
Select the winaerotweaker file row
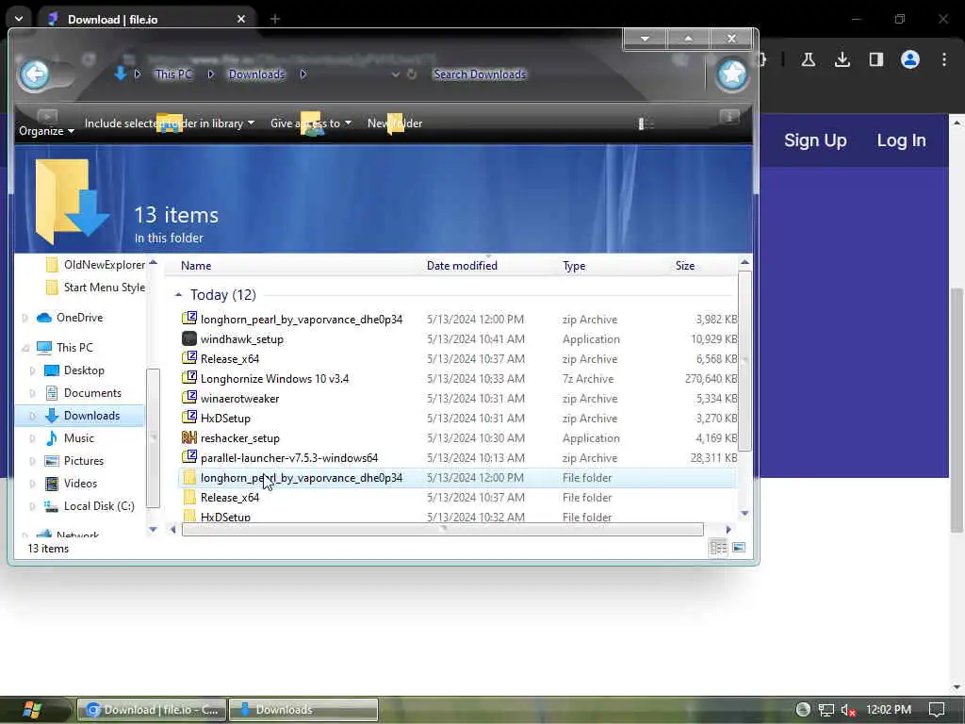pos(457,399)
